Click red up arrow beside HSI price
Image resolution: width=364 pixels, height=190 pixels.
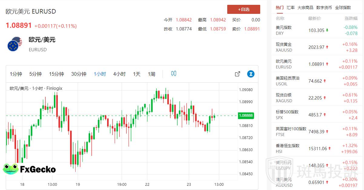pyautogui.click(x=330, y=148)
